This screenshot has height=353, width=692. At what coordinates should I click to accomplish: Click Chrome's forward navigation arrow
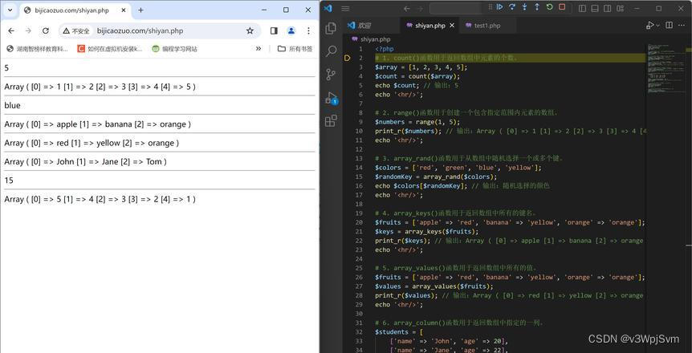point(28,30)
